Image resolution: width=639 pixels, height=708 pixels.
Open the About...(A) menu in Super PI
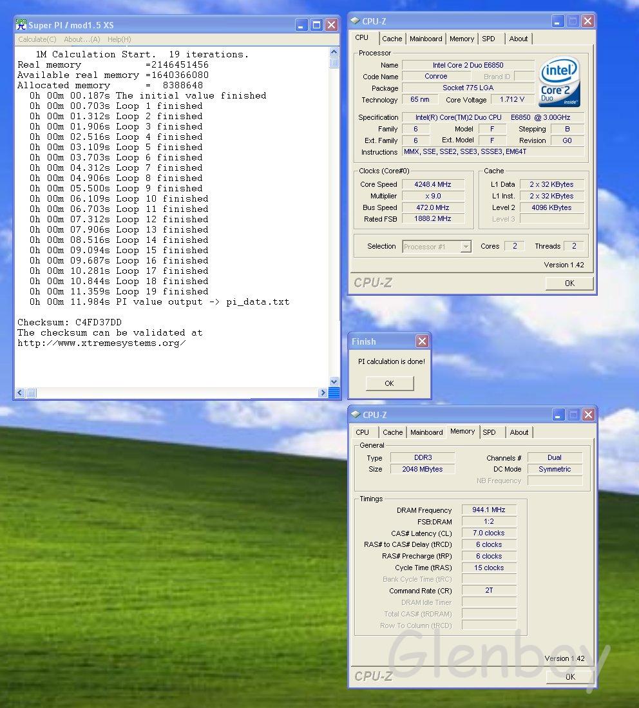82,40
